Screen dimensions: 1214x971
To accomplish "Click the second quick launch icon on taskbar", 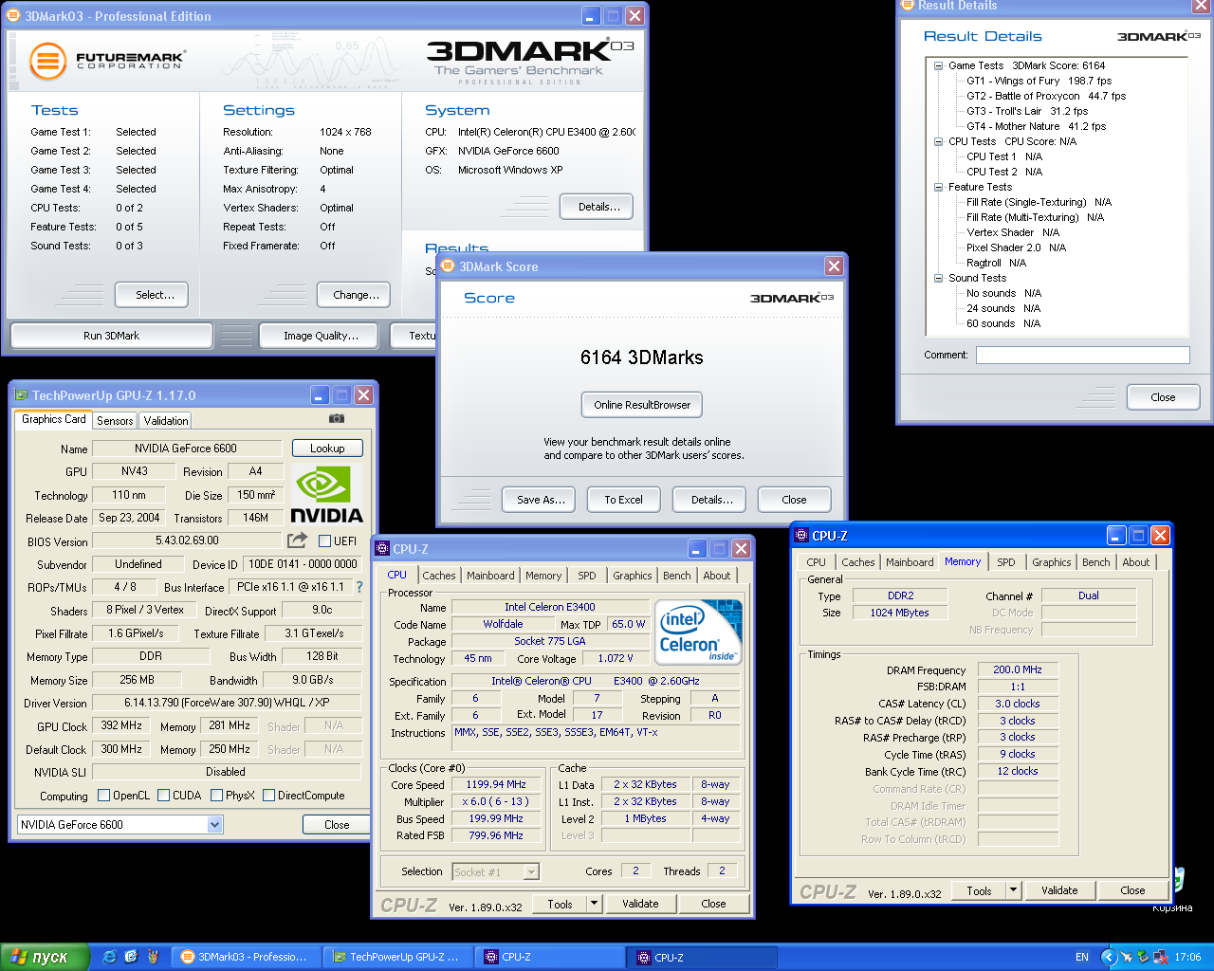I will tap(131, 957).
